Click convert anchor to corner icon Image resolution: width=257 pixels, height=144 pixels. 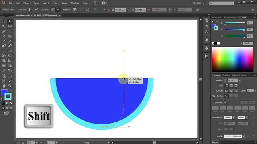tap(30, 10)
